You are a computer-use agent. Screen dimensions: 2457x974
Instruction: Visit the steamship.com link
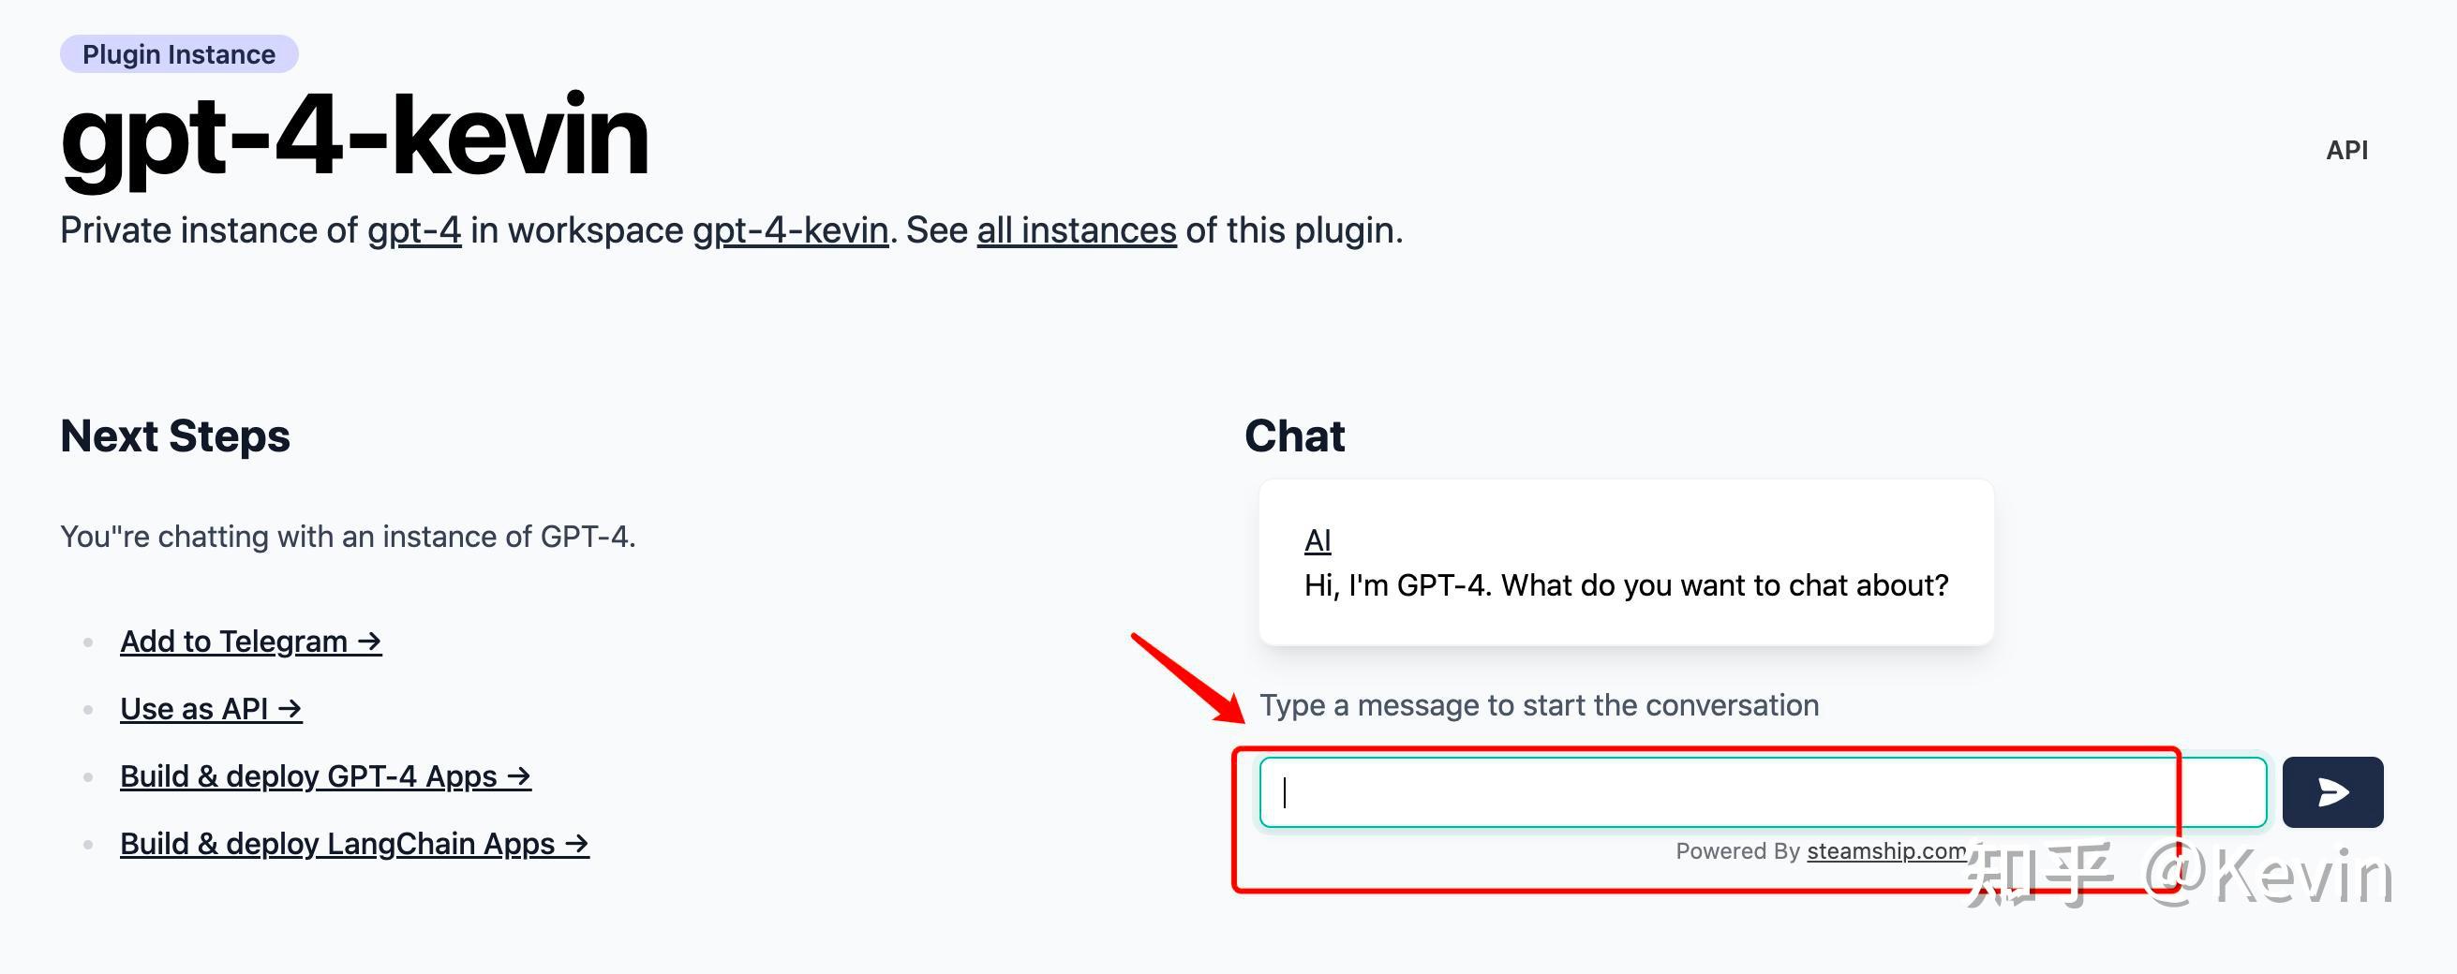tap(1885, 851)
